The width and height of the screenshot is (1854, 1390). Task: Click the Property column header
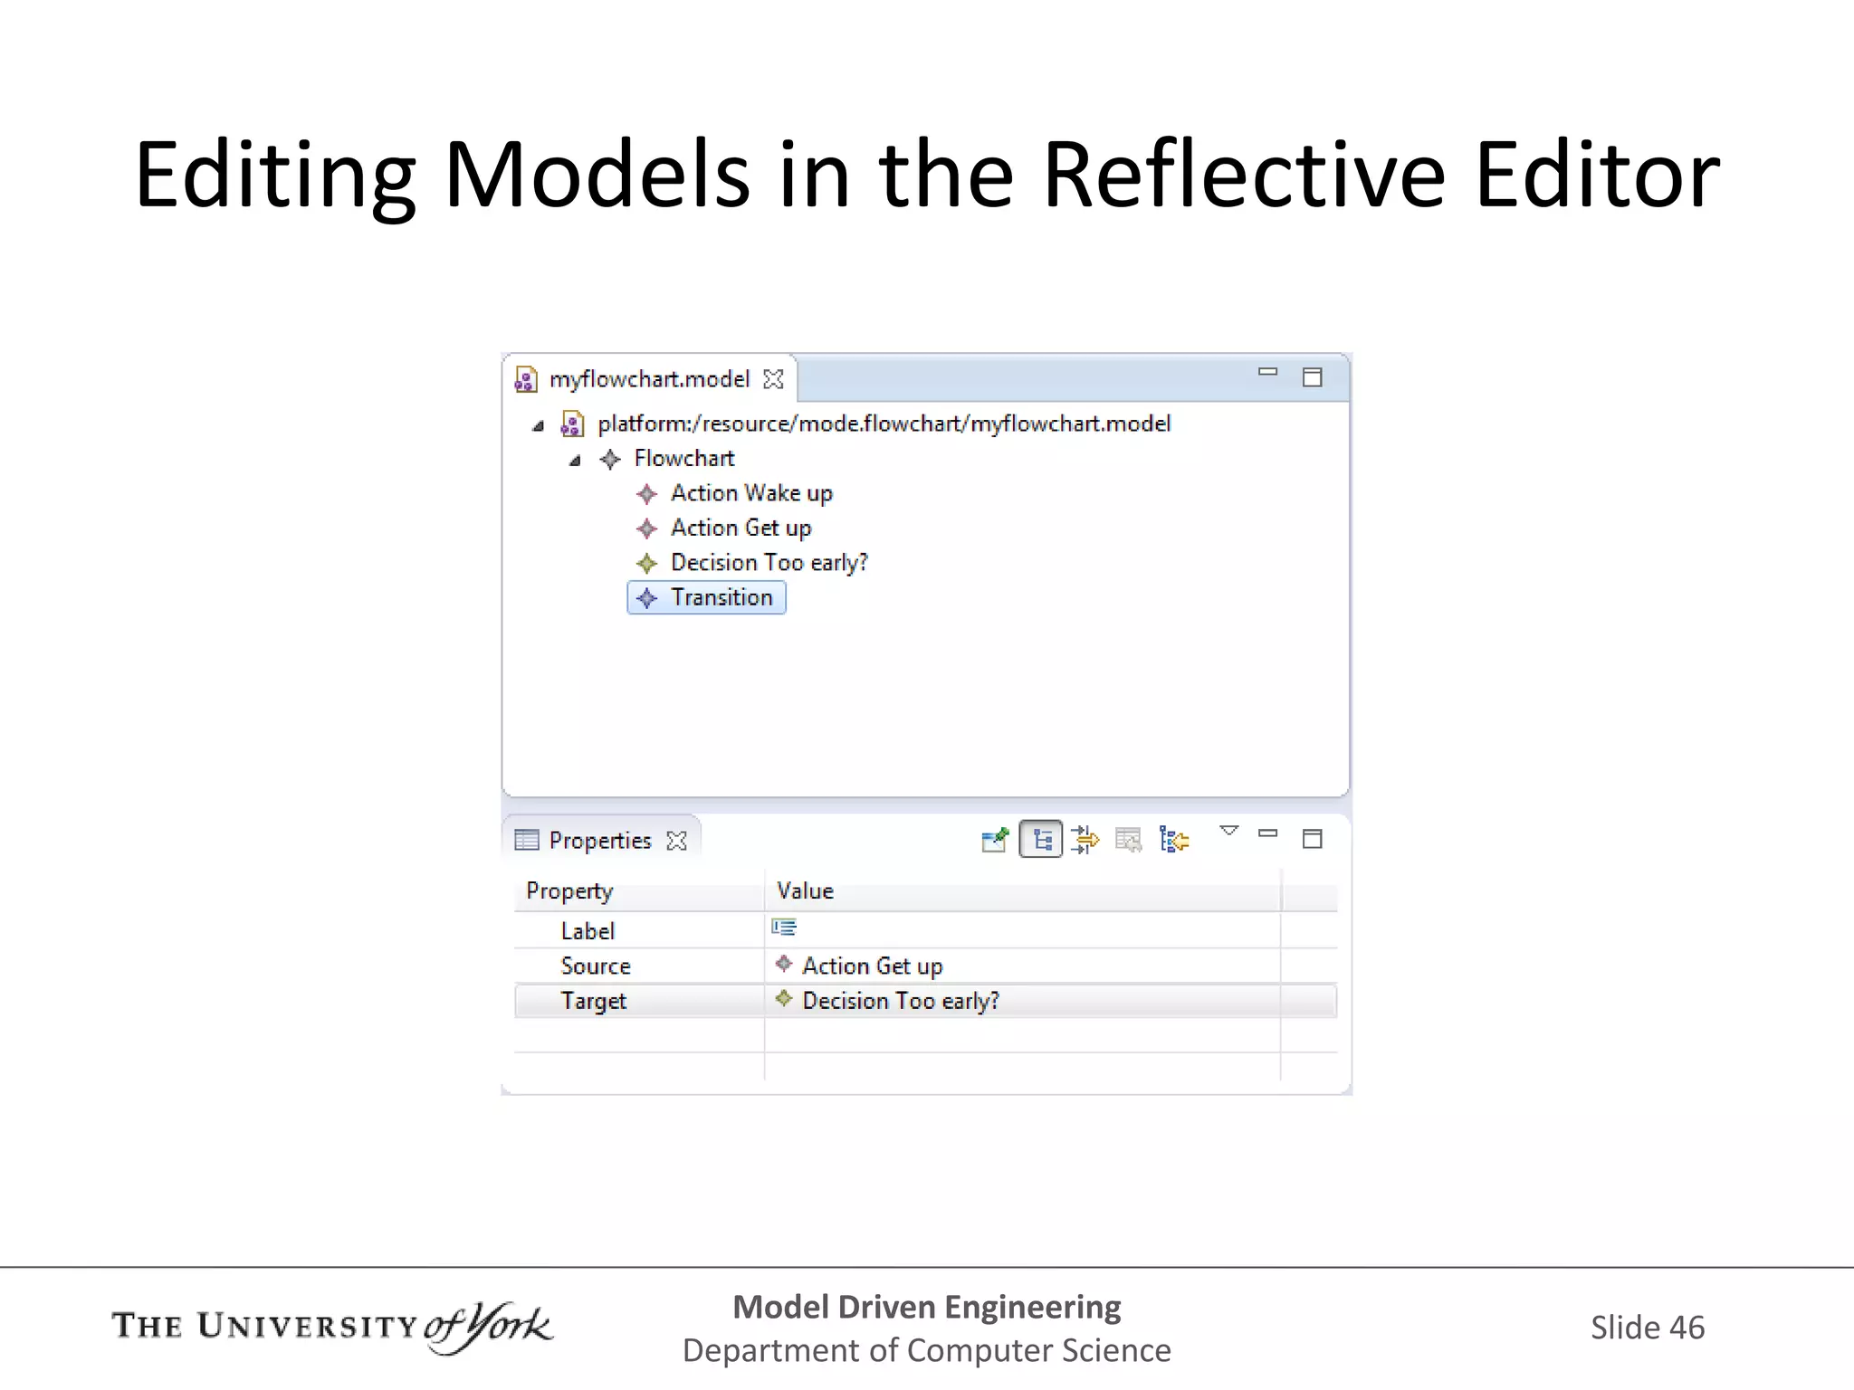pos(639,891)
